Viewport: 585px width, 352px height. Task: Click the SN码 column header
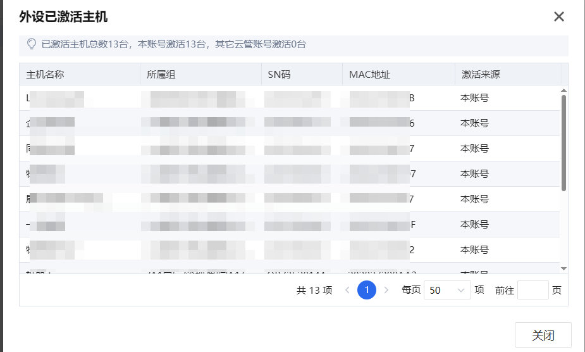point(279,74)
